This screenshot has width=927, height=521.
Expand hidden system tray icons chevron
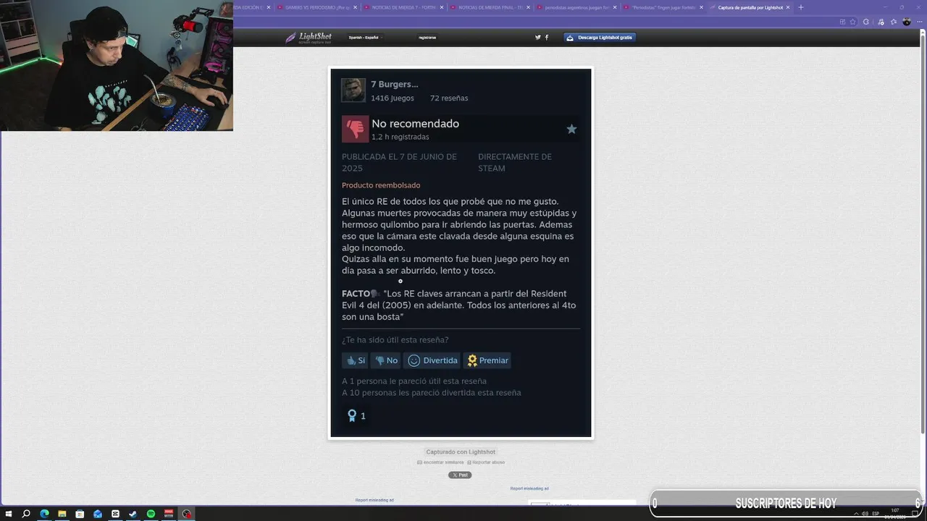click(x=856, y=514)
